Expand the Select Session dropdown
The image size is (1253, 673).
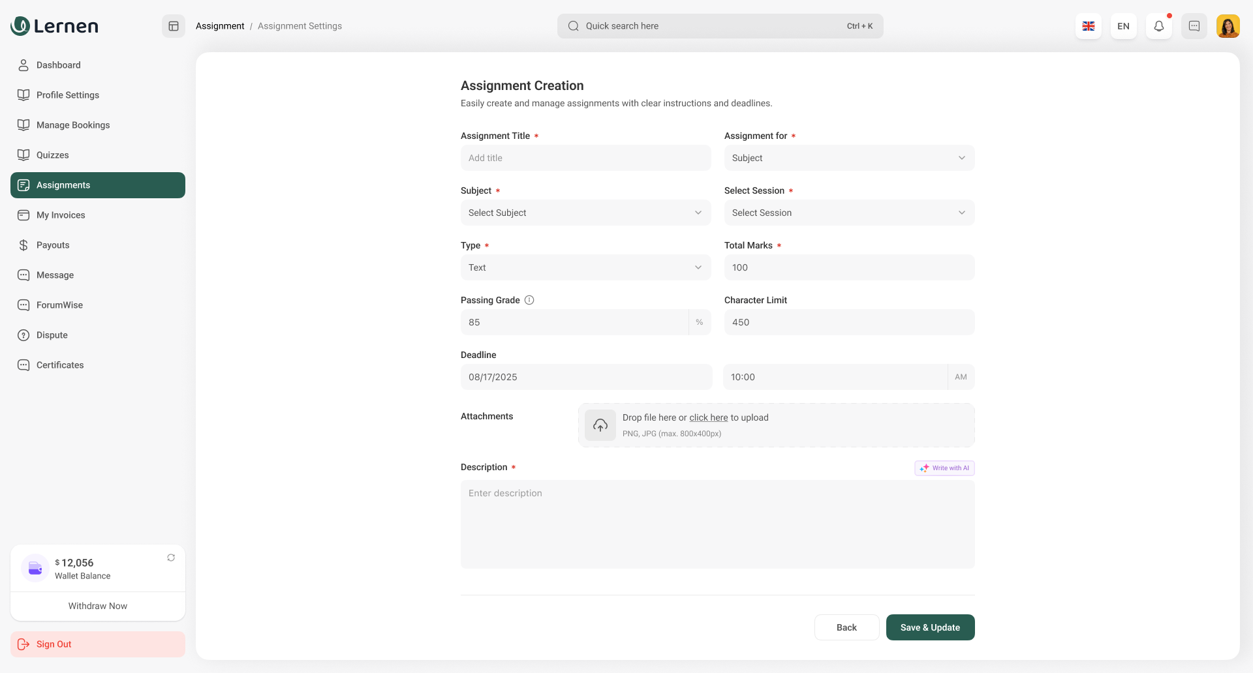point(848,213)
